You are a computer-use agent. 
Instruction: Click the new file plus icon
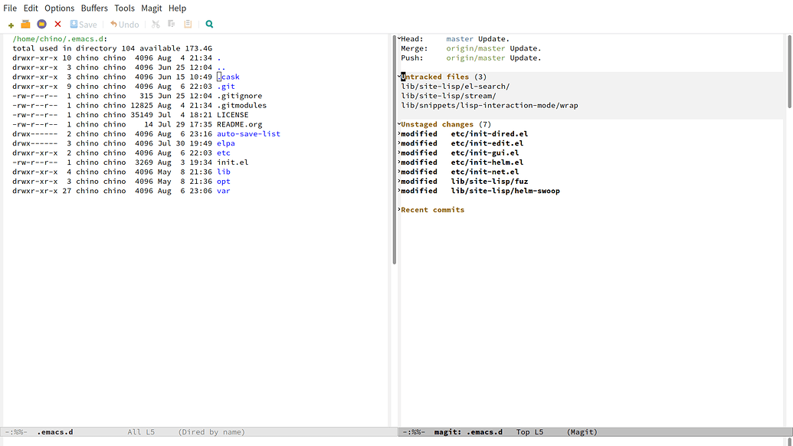click(11, 25)
